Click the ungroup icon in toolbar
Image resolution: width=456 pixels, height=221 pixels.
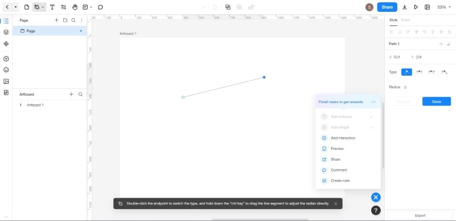click(x=239, y=7)
